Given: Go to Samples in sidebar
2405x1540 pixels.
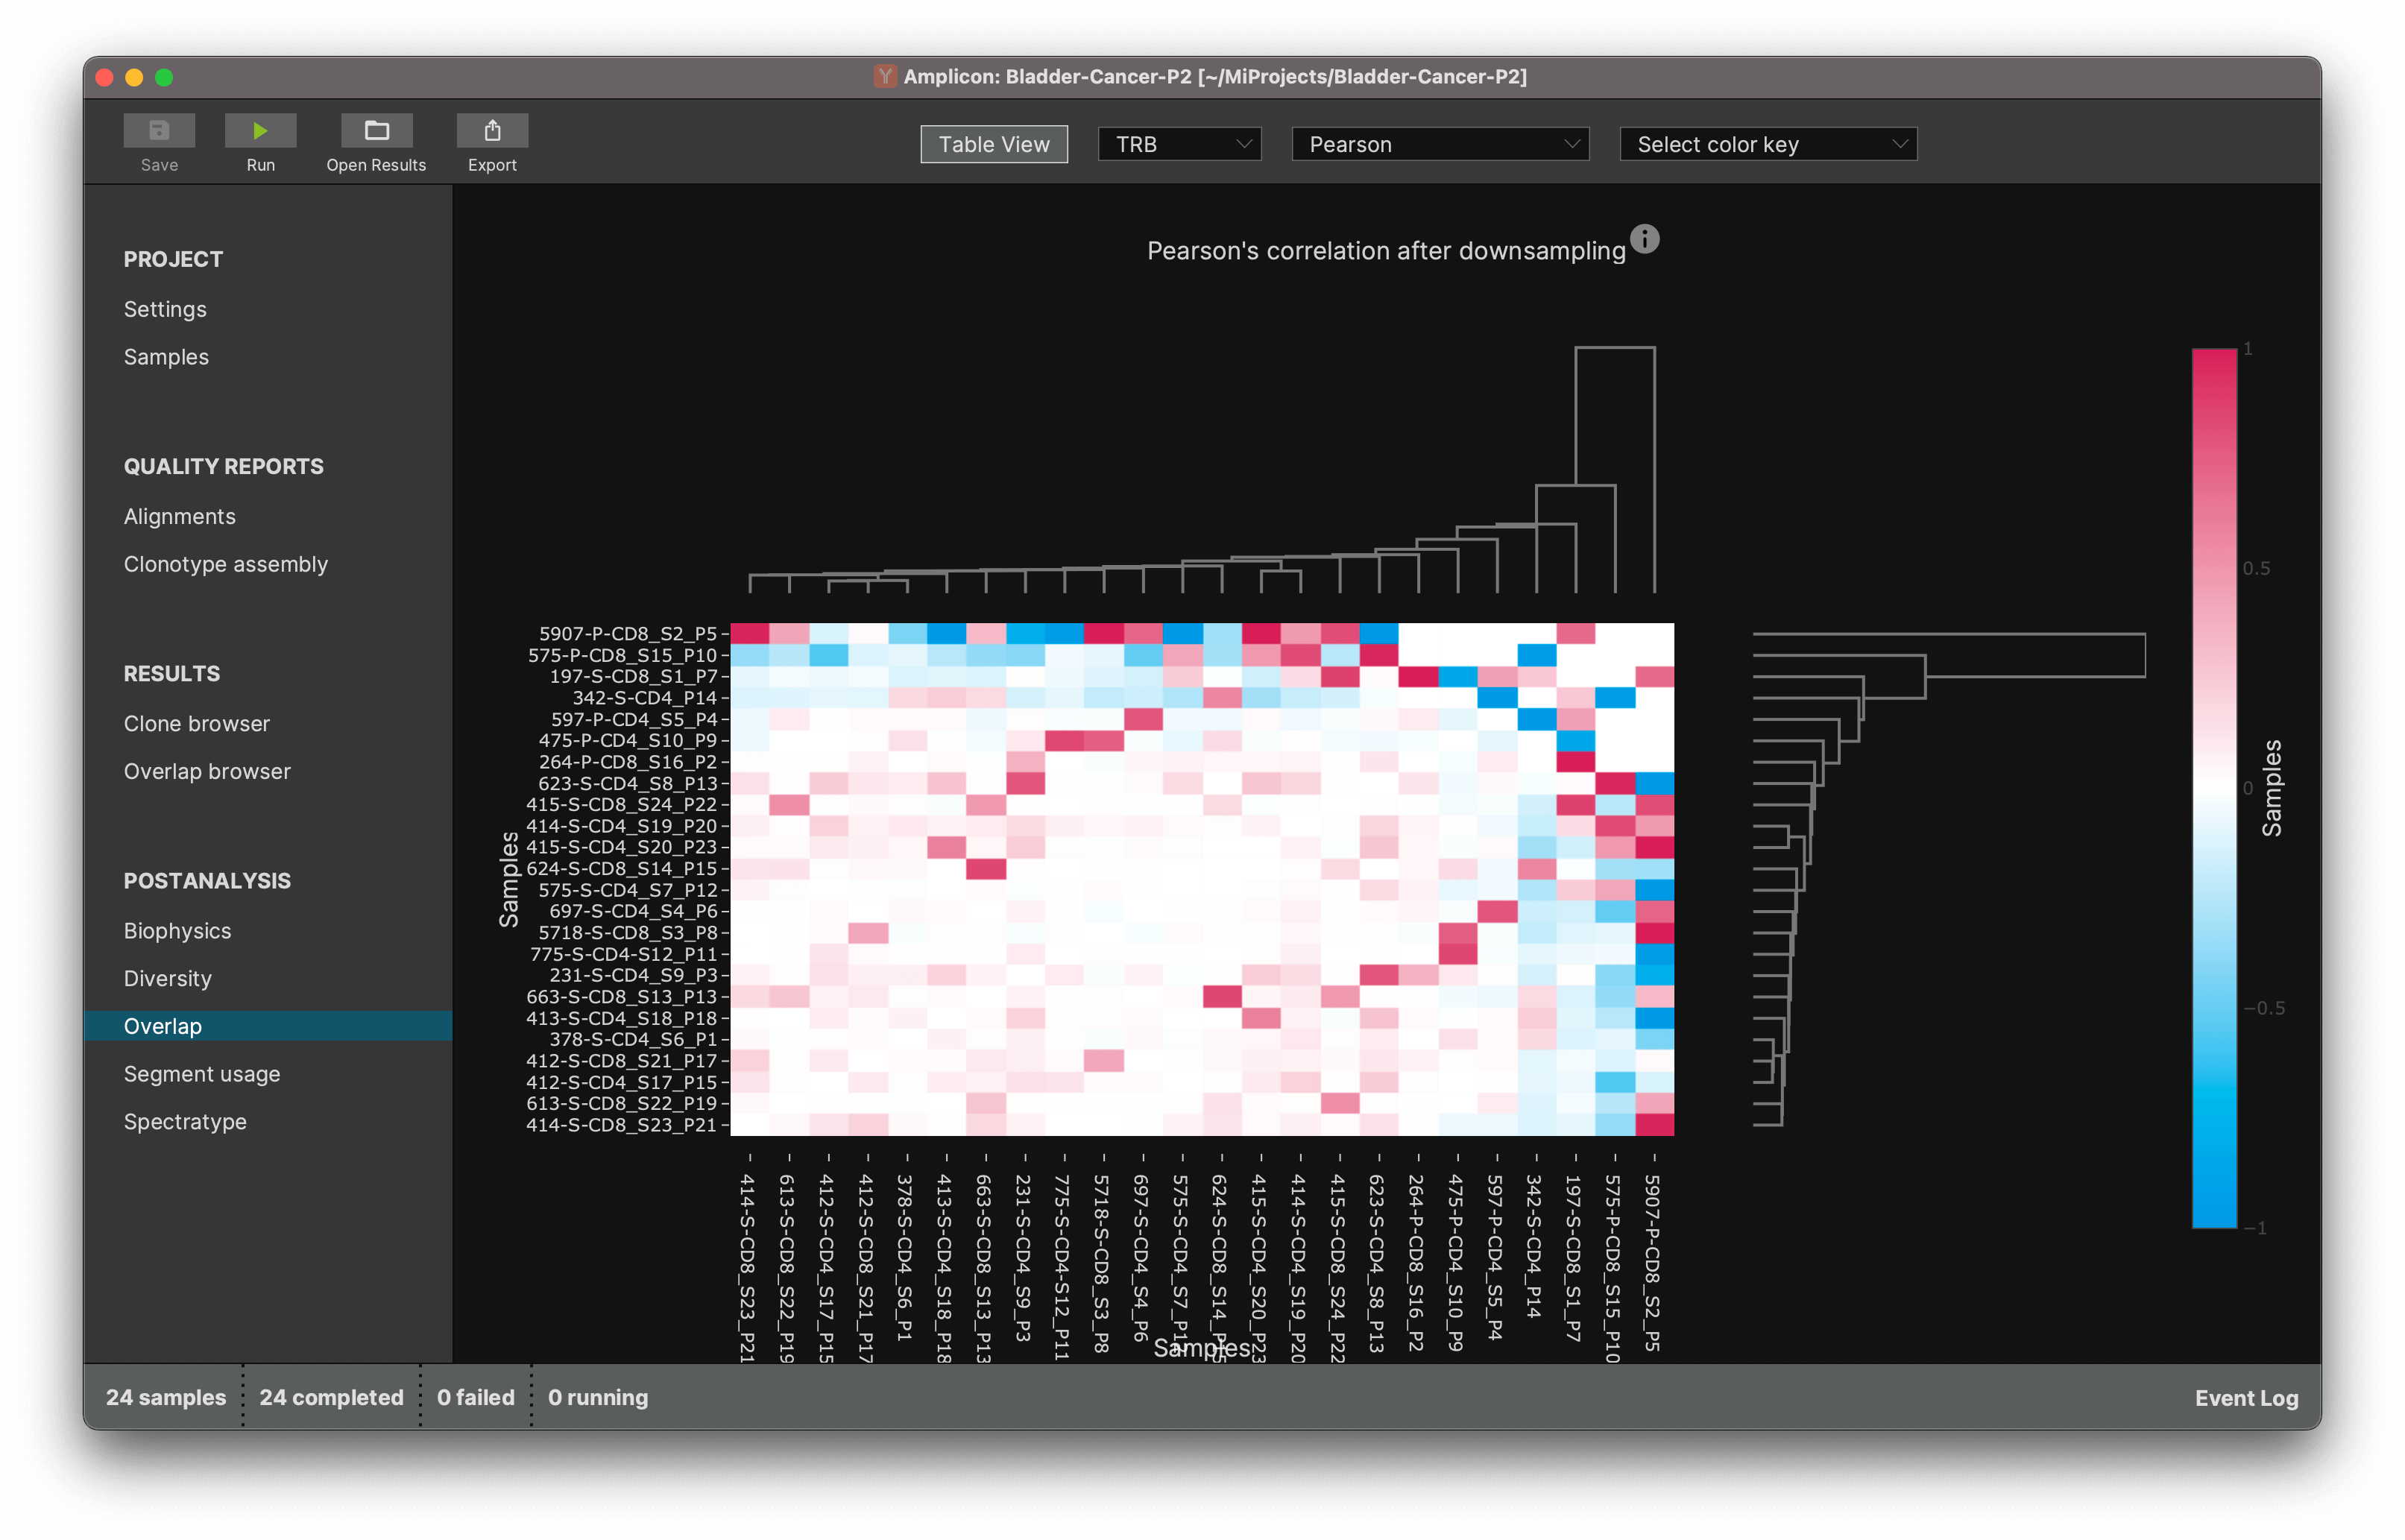Looking at the screenshot, I should pos(166,357).
